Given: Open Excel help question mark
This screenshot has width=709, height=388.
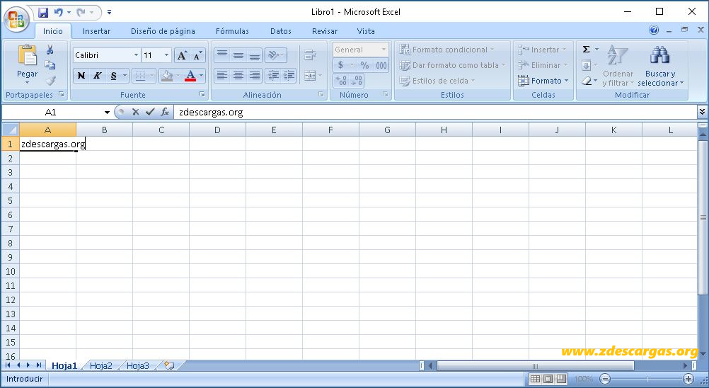Looking at the screenshot, I should click(654, 30).
